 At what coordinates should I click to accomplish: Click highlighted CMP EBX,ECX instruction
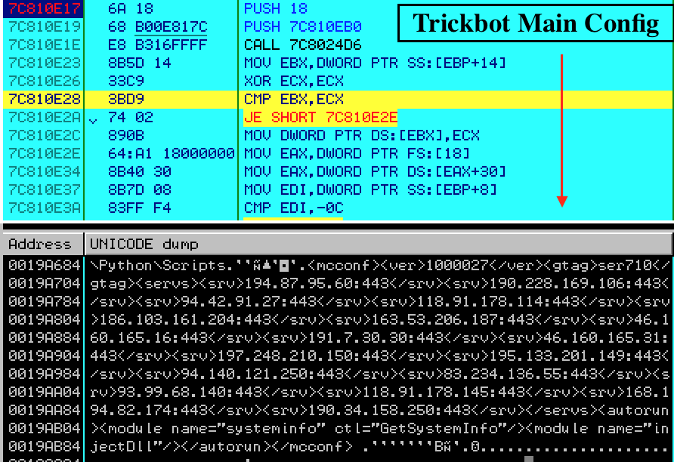pyautogui.click(x=294, y=99)
